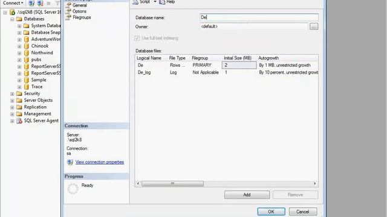Click the .\sql2k8 server node icon
The height and width of the screenshot is (217, 387).
click(12, 12)
